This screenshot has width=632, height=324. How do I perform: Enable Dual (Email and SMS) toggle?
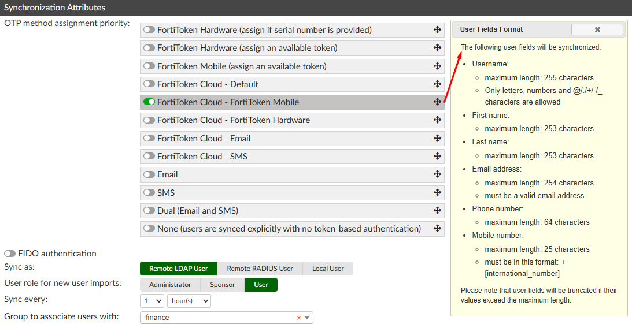149,210
